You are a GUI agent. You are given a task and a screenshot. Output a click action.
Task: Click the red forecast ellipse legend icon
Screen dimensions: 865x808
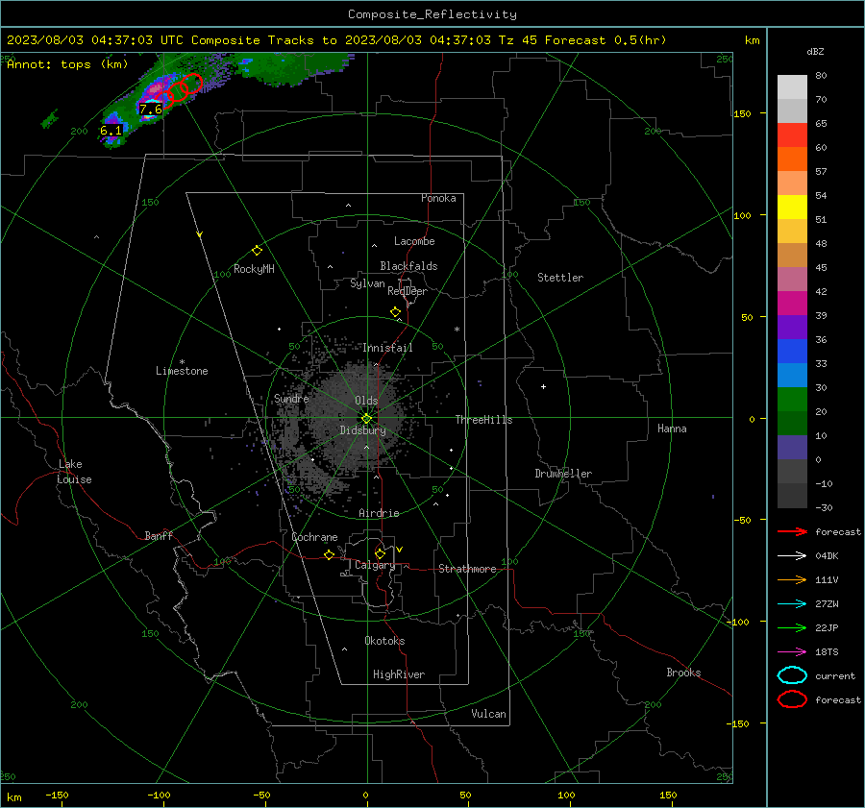point(792,699)
